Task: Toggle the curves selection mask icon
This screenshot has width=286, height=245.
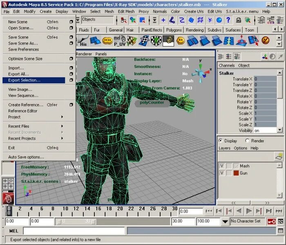Action: [182, 20]
